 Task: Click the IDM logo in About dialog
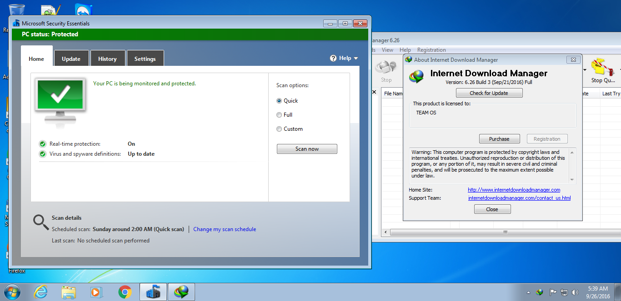(416, 77)
